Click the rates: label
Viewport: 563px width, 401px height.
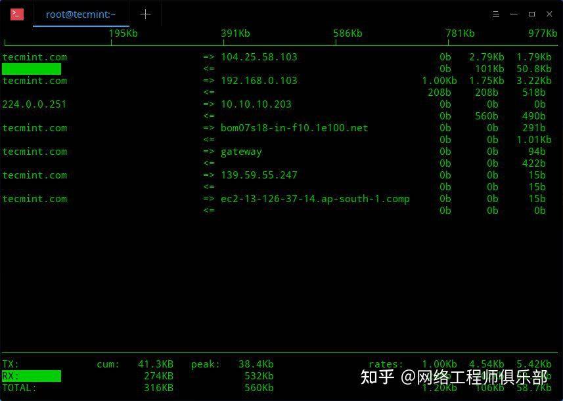pos(386,364)
